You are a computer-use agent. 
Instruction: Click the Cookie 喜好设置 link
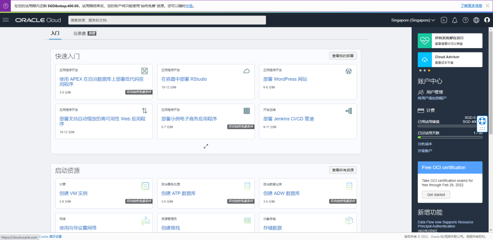tap(50, 237)
